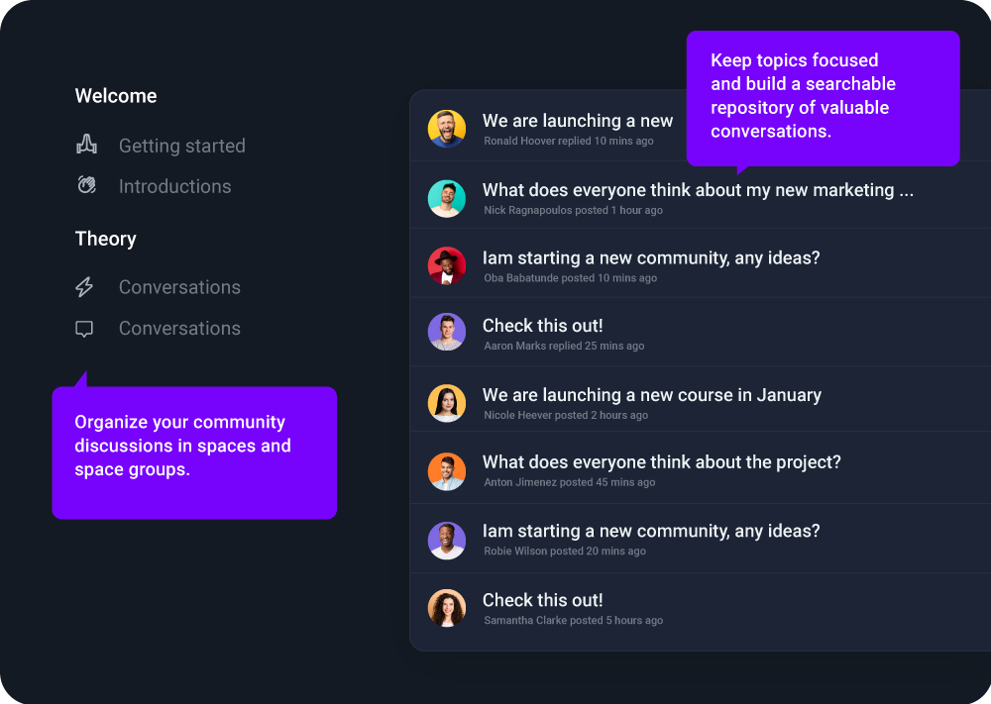Select Samantha Clarke's avatar picture
Image resolution: width=991 pixels, height=704 pixels.
(447, 608)
